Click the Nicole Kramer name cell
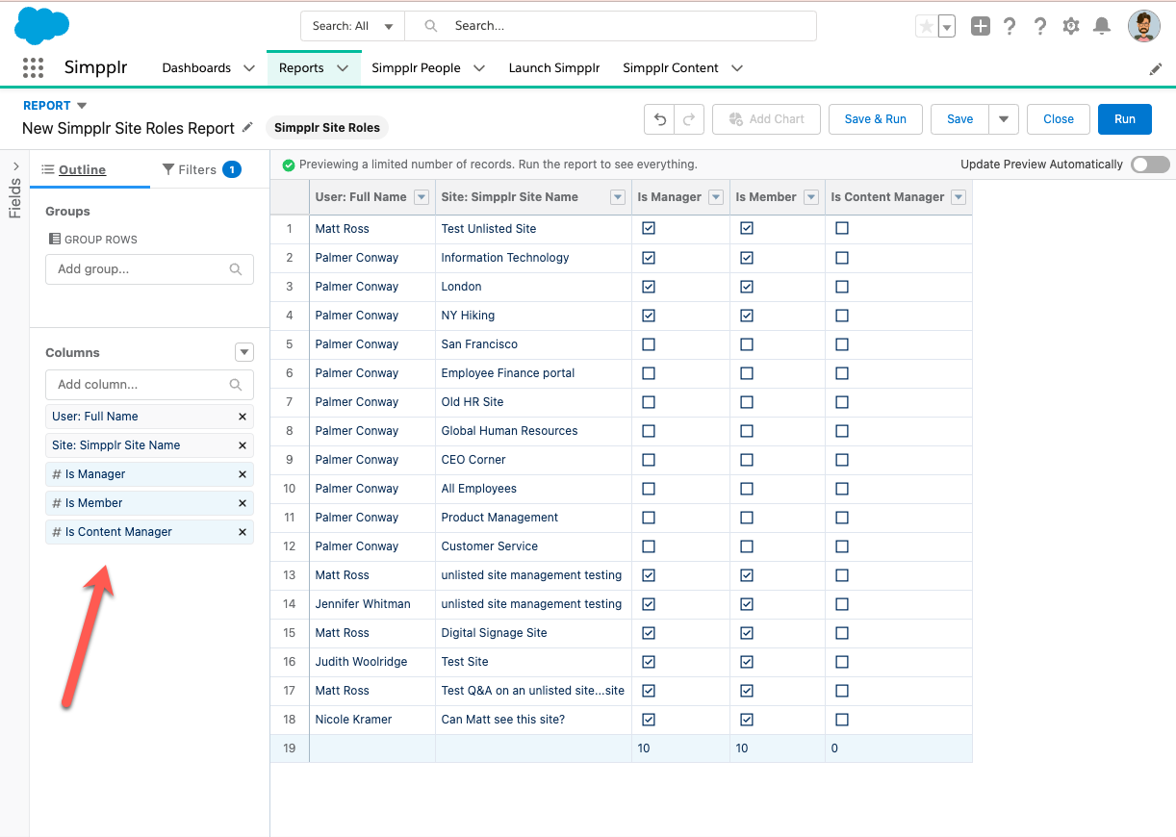The width and height of the screenshot is (1176, 837). [x=372, y=720]
